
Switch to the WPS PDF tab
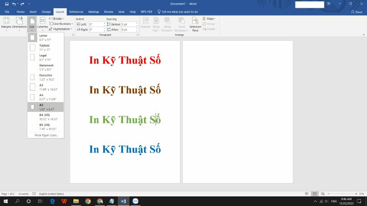coord(146,12)
